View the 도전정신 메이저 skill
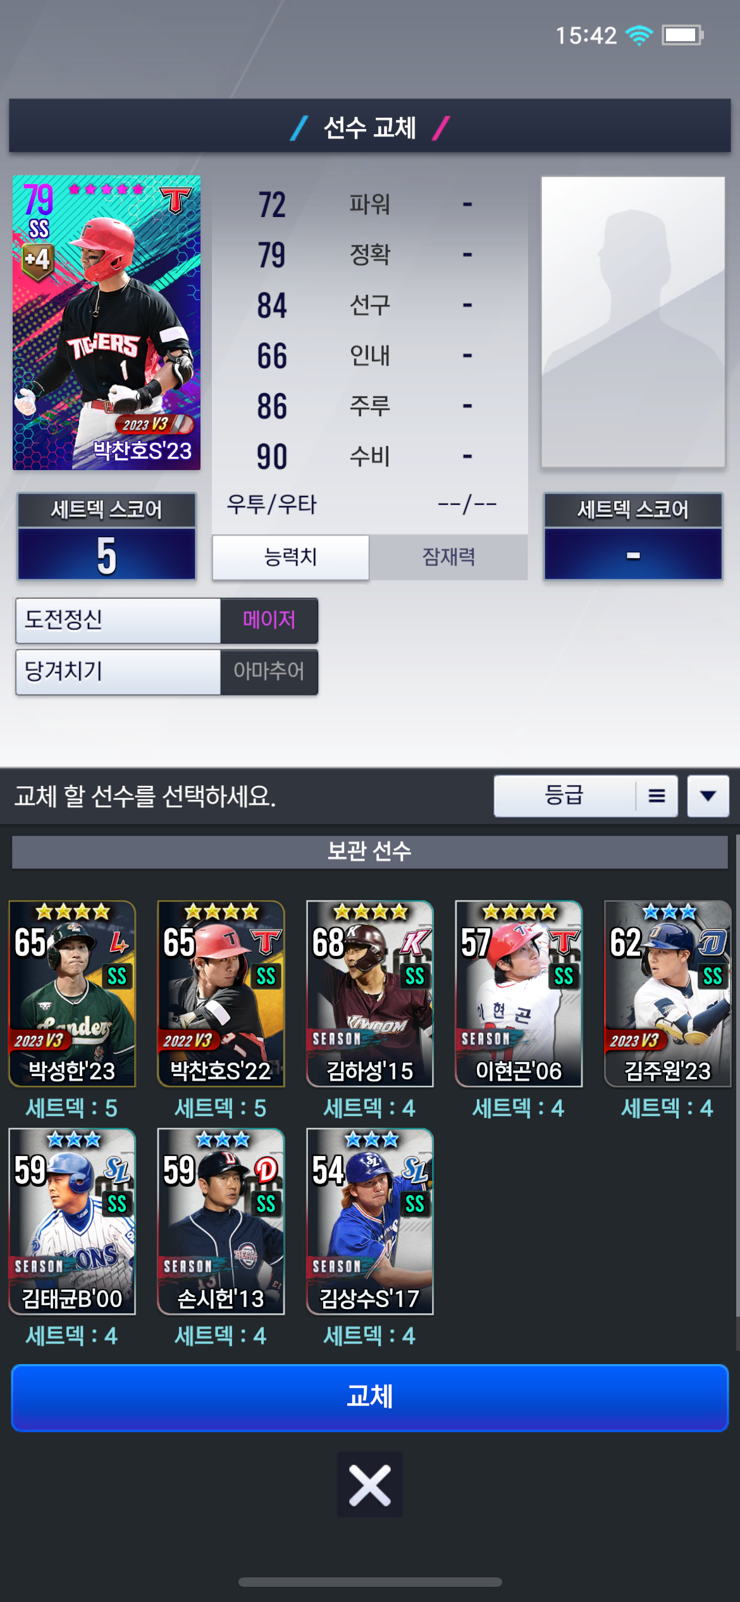740x1602 pixels. pyautogui.click(x=167, y=620)
